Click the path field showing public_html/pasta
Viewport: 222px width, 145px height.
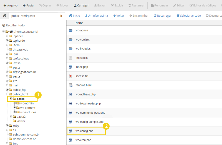(x=33, y=16)
